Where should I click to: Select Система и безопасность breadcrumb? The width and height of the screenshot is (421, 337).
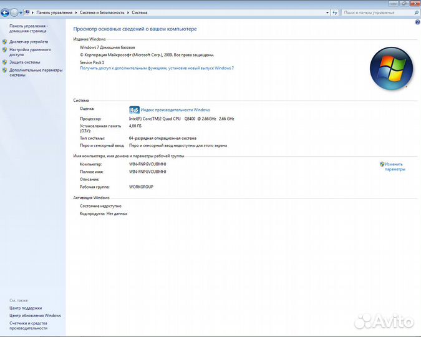pyautogui.click(x=102, y=12)
